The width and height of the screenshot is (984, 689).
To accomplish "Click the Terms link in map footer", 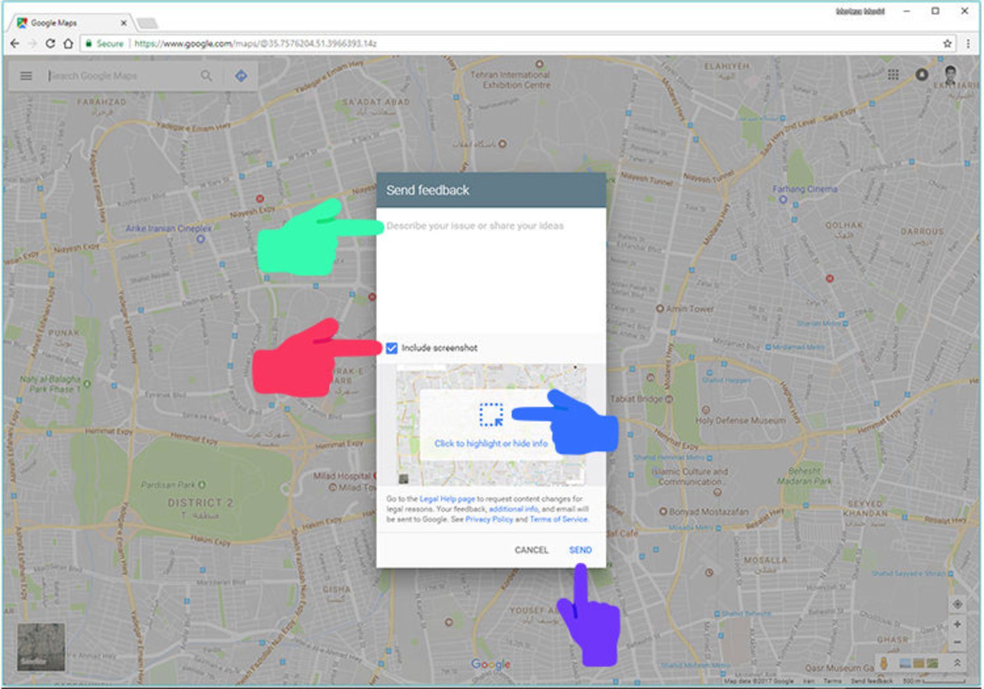I will (x=832, y=681).
